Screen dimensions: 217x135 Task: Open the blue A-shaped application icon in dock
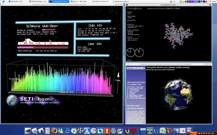[87, 131]
